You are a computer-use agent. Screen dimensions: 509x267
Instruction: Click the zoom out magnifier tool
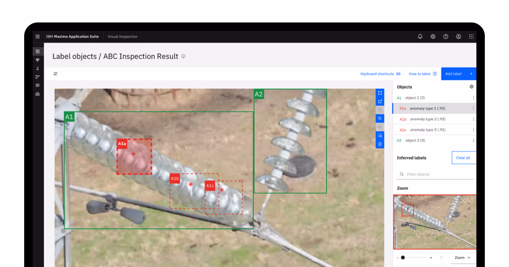pos(380,127)
